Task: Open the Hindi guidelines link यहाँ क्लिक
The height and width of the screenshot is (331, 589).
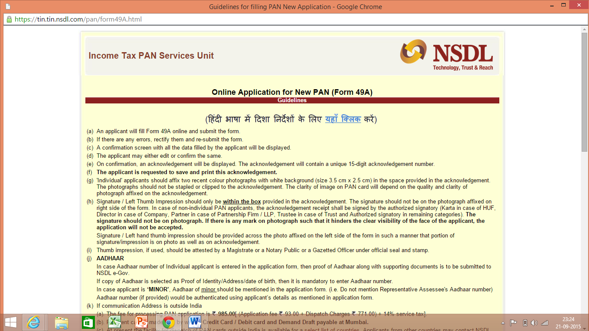Action: click(343, 119)
